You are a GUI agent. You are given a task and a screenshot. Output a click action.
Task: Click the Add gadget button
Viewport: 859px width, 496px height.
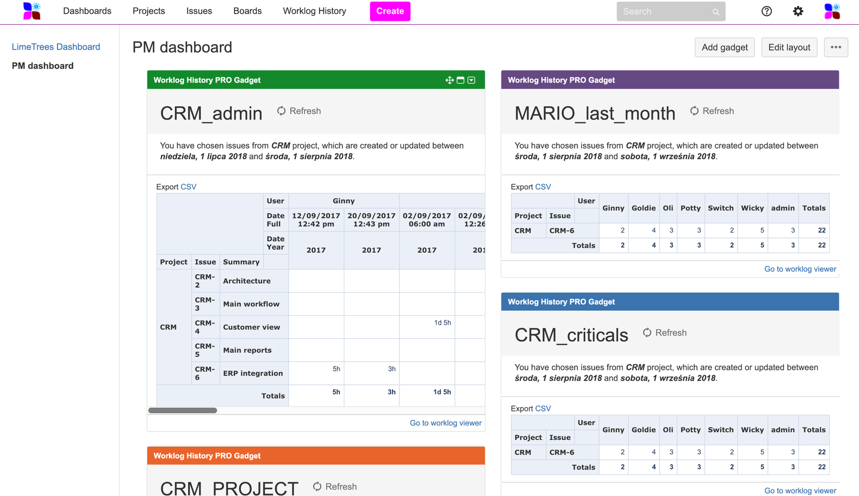[725, 47]
